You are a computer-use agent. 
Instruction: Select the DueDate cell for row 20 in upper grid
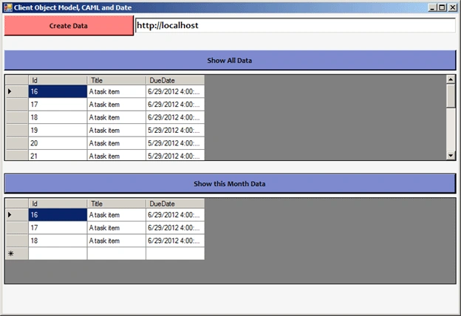point(175,143)
